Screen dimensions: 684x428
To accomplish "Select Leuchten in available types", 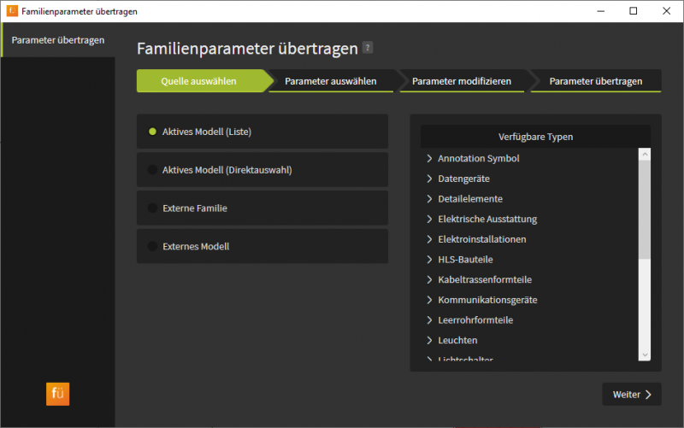I will pyautogui.click(x=457, y=340).
